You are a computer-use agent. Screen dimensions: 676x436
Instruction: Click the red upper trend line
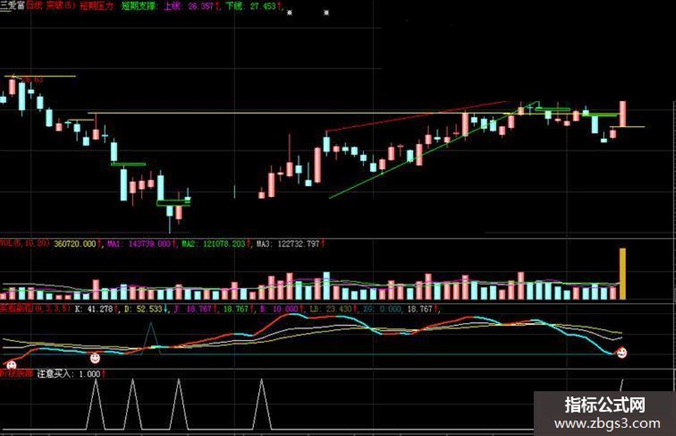[x=416, y=116]
